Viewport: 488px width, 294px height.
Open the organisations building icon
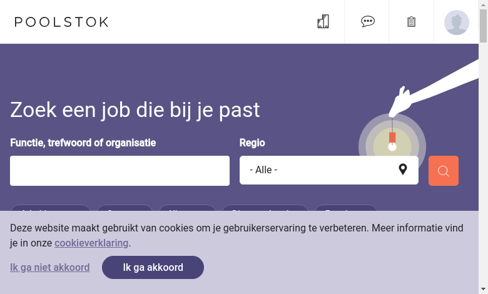323,21
